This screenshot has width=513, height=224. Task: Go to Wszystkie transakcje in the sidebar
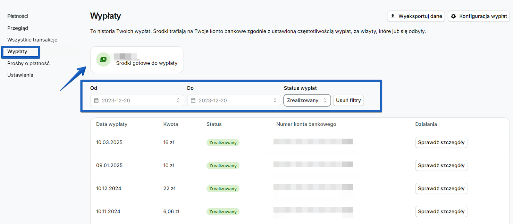pos(32,40)
